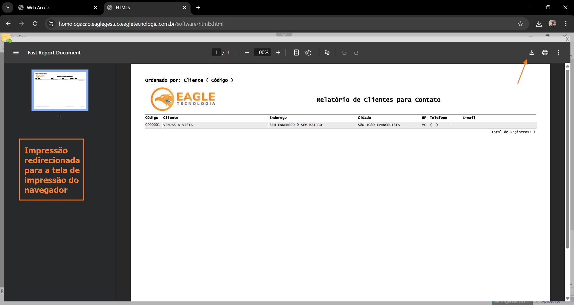Open the browser downloads panel
The image size is (574, 305).
539,24
